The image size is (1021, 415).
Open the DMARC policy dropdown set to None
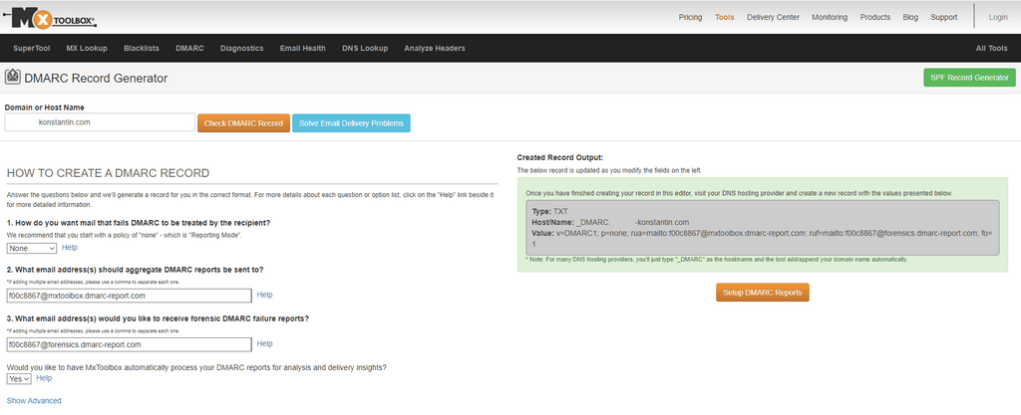(x=31, y=248)
